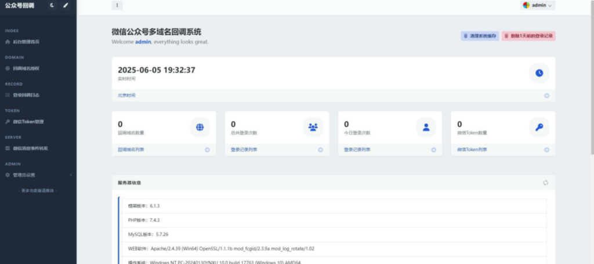Open 登录记录列表 under 总共登录次数
This screenshot has width=594, height=264.
click(x=244, y=150)
